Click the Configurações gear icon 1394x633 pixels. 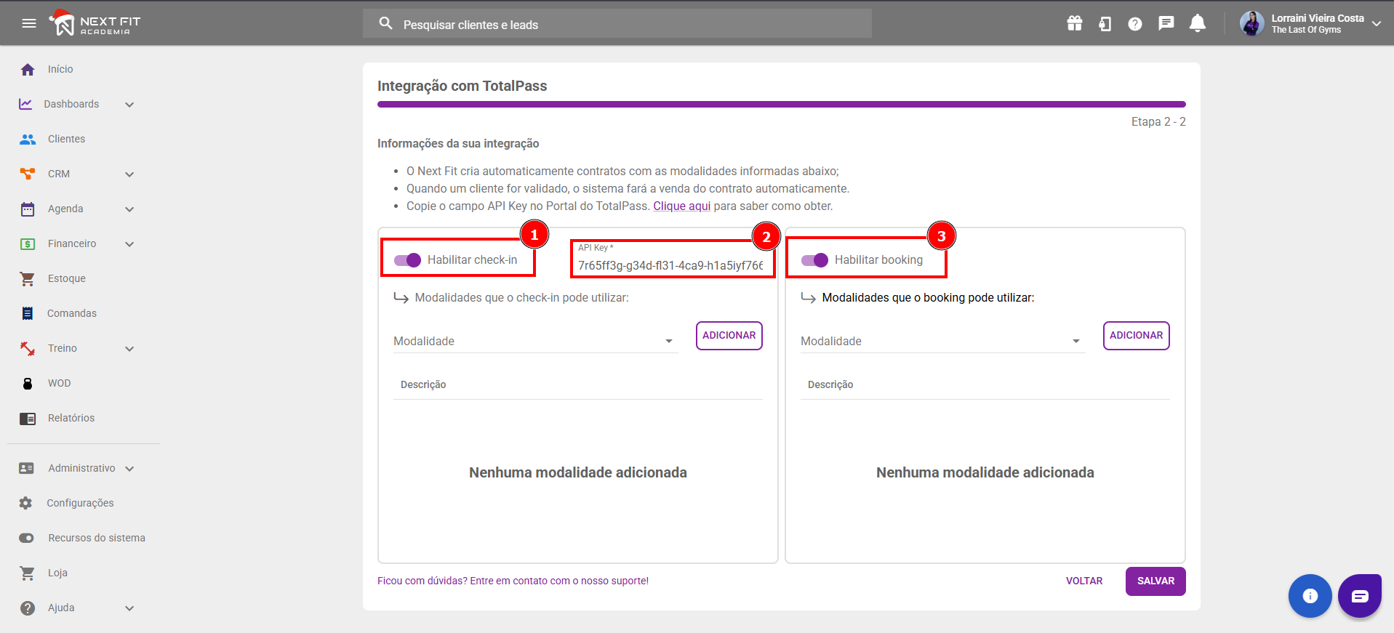[x=26, y=503]
